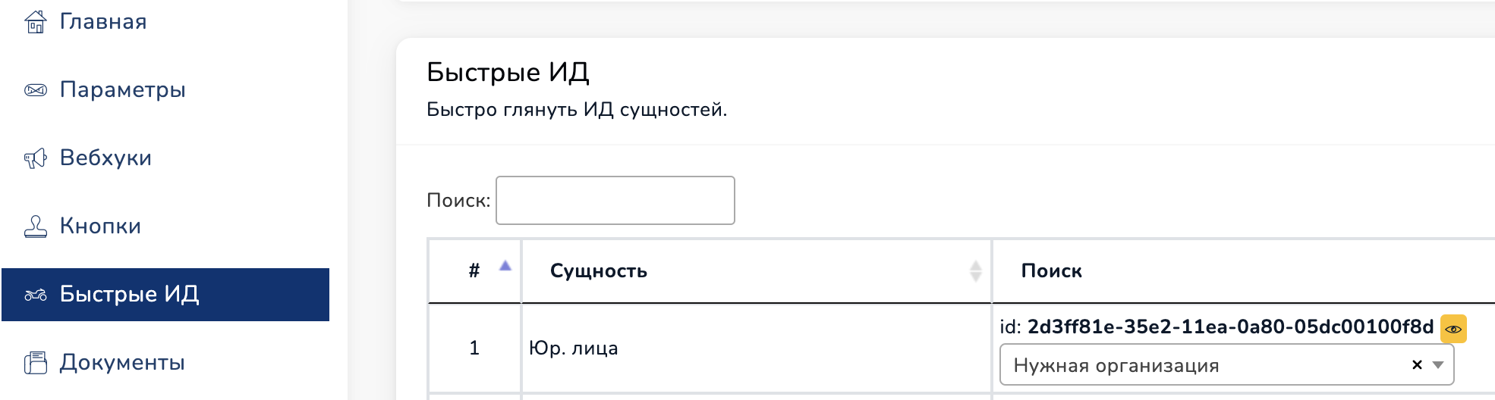This screenshot has width=1495, height=400.
Task: Open the Вебхуки section label
Action: click(105, 158)
